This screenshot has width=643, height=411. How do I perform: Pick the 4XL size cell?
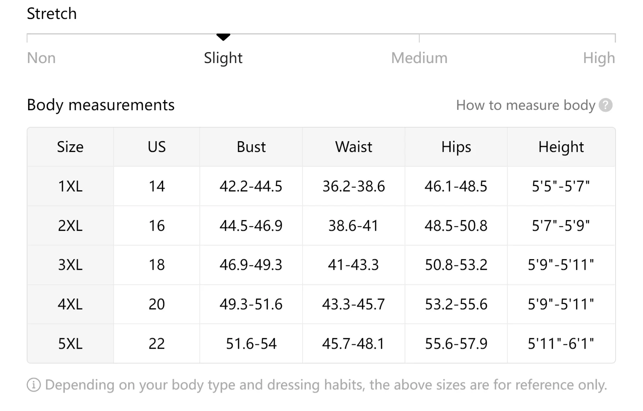(x=70, y=304)
